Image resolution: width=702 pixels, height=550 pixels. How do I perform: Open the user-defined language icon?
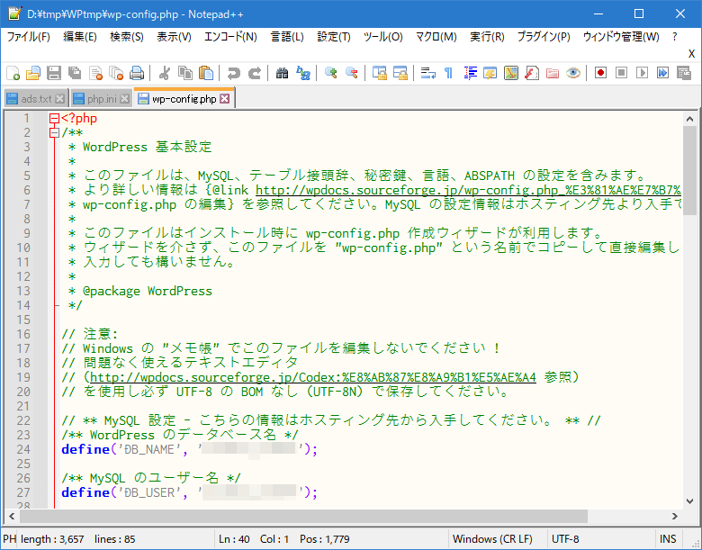tap(490, 73)
